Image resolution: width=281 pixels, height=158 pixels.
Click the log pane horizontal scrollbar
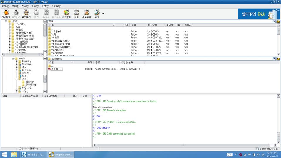[x=183, y=145]
